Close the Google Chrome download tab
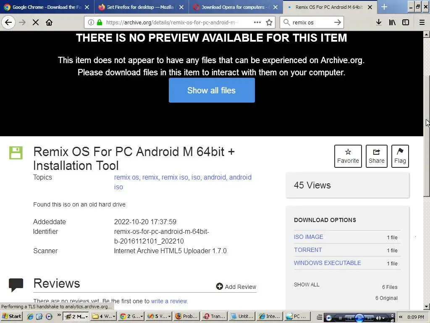 point(87,7)
